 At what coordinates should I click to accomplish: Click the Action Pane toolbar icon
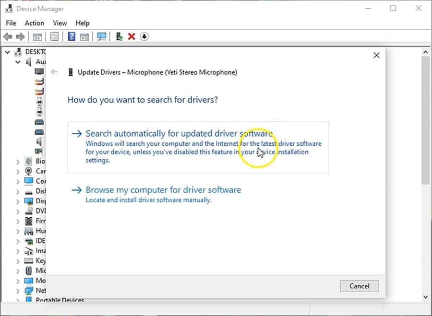pos(84,36)
